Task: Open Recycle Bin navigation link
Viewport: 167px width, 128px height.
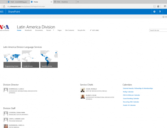Action: 81,30
